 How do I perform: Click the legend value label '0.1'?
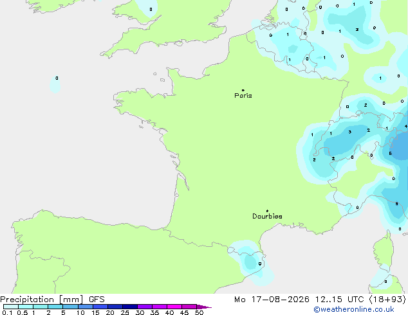(x=7, y=312)
